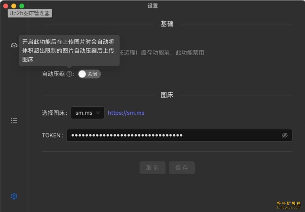The height and width of the screenshot is (212, 305).
Task: Click the 图床 section heading
Action: point(167,95)
